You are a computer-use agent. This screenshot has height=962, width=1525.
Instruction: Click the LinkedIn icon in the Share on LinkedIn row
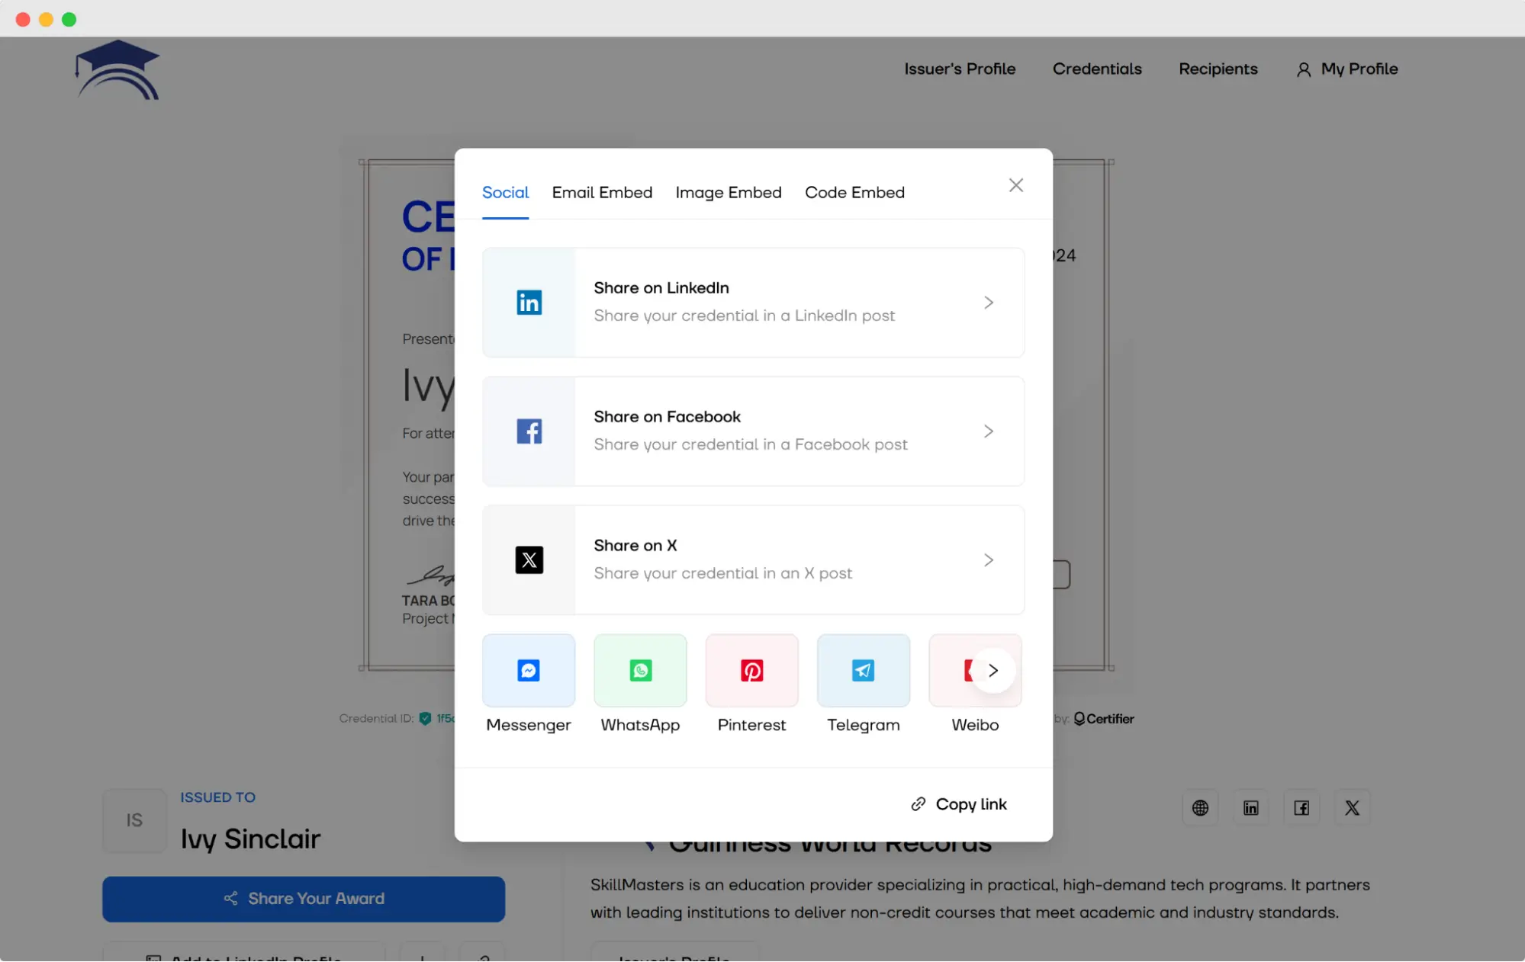pyautogui.click(x=529, y=302)
